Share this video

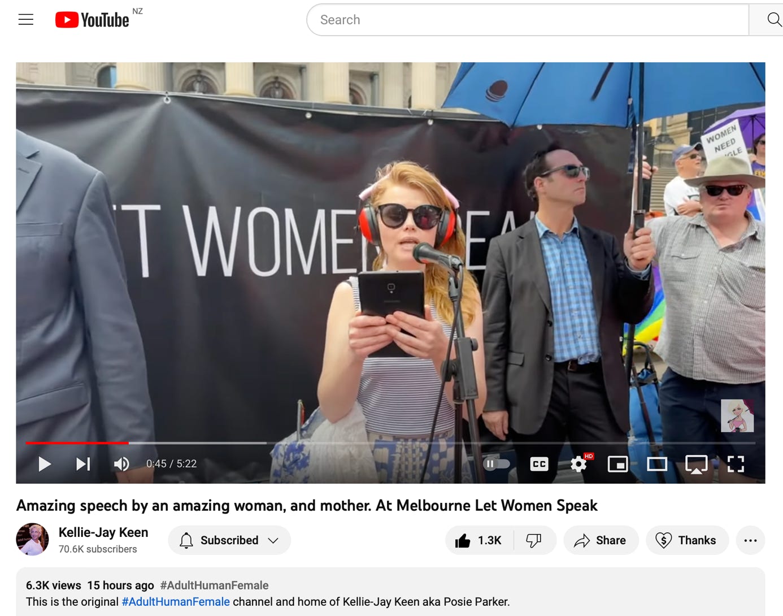tap(601, 540)
